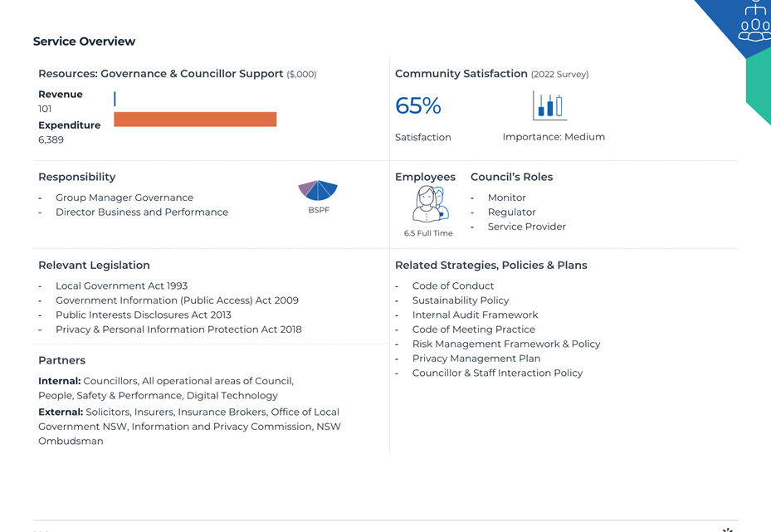The width and height of the screenshot is (771, 532).
Task: Select the 65% satisfaction figure
Action: [x=418, y=105]
